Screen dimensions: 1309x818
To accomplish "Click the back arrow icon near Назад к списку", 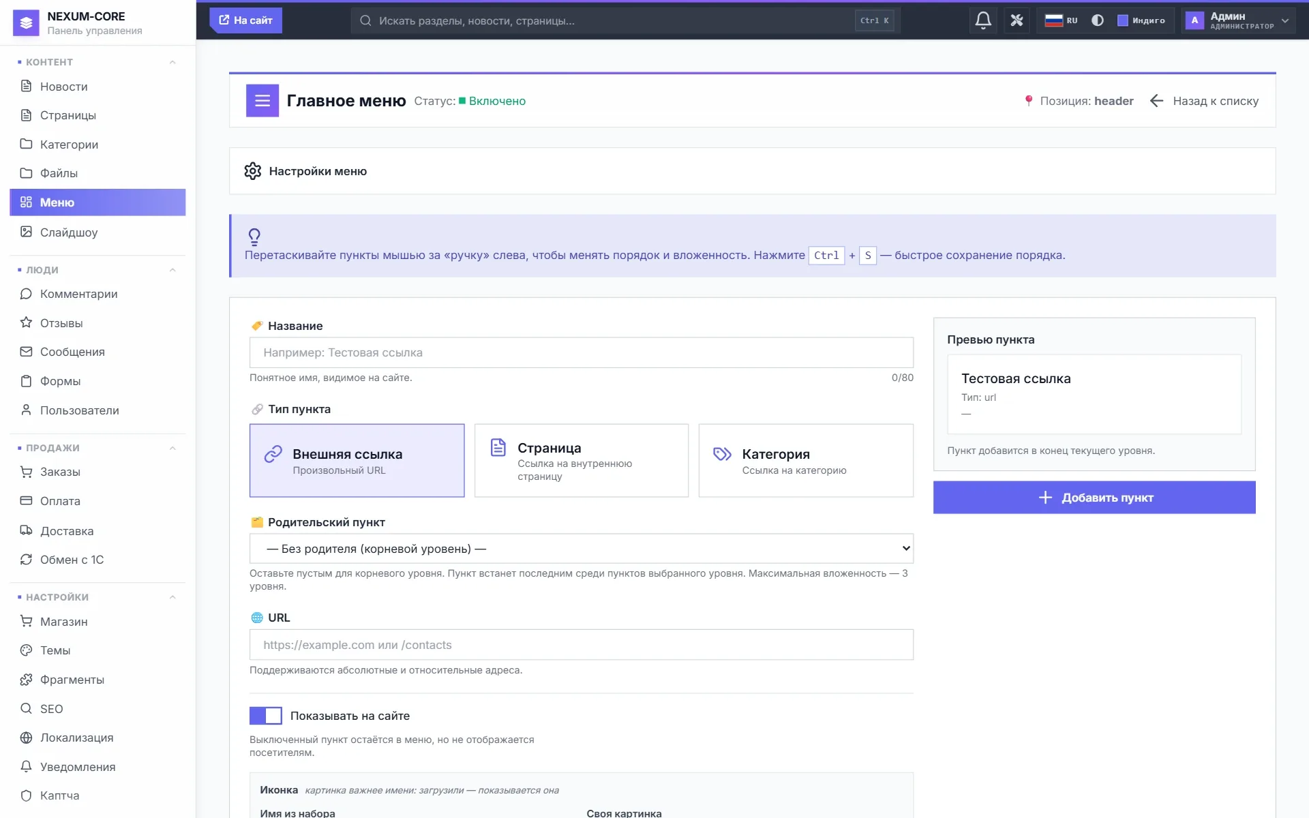I will [x=1156, y=101].
